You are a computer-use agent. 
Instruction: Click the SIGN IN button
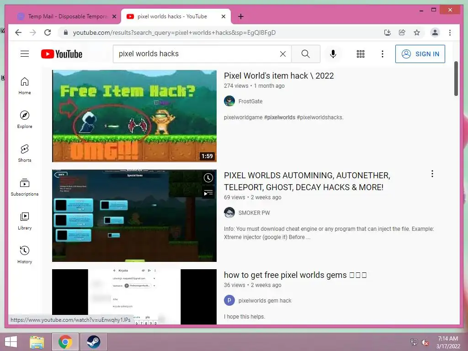tap(420, 54)
